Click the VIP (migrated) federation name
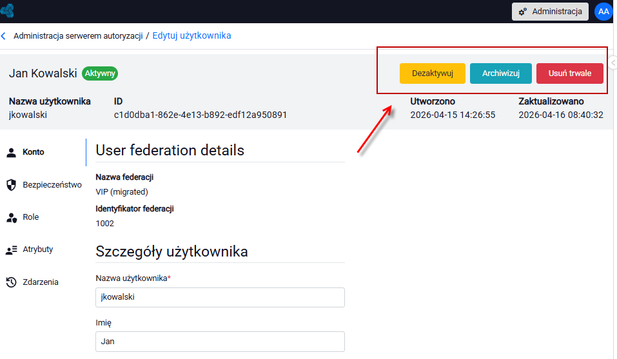This screenshot has width=617, height=359. coord(122,192)
